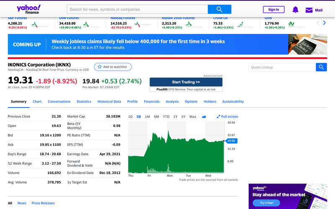Viewport: 335px width, 209px height.
Task: Open the Chart tab
Action: (37, 102)
